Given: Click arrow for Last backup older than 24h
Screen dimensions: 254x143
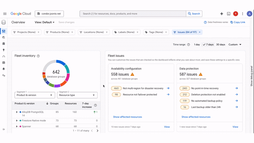Looking at the screenshot, I should click(x=237, y=107).
